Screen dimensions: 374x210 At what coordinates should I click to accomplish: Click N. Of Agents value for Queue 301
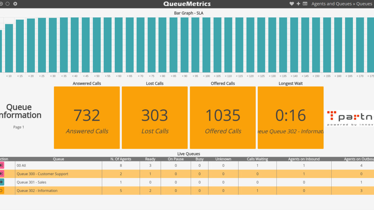121,182
